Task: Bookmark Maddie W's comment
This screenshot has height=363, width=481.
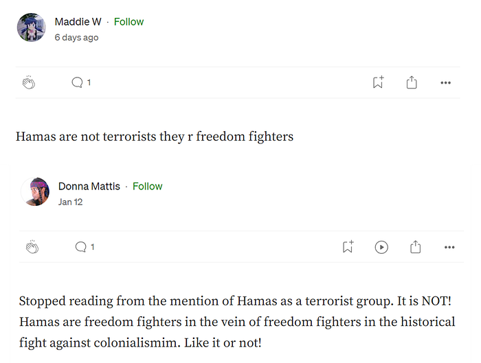Action: [378, 82]
